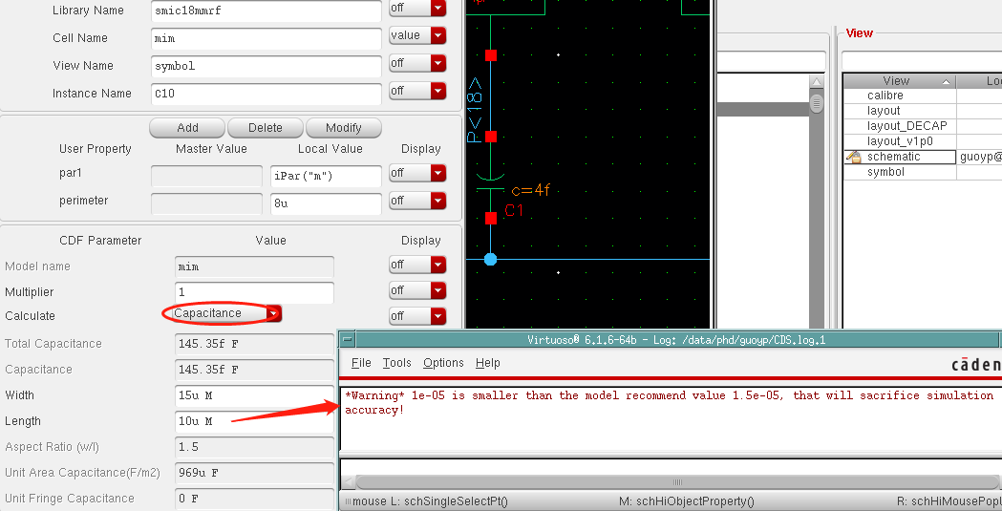1002x511 pixels.
Task: Click the red pin below the capacitor
Action: 490,218
